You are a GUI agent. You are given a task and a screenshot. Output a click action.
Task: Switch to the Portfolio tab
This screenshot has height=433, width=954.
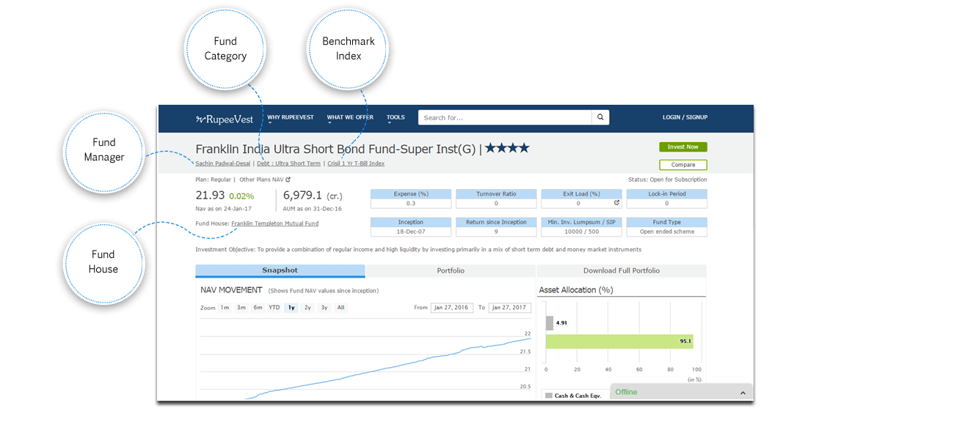coord(451,270)
